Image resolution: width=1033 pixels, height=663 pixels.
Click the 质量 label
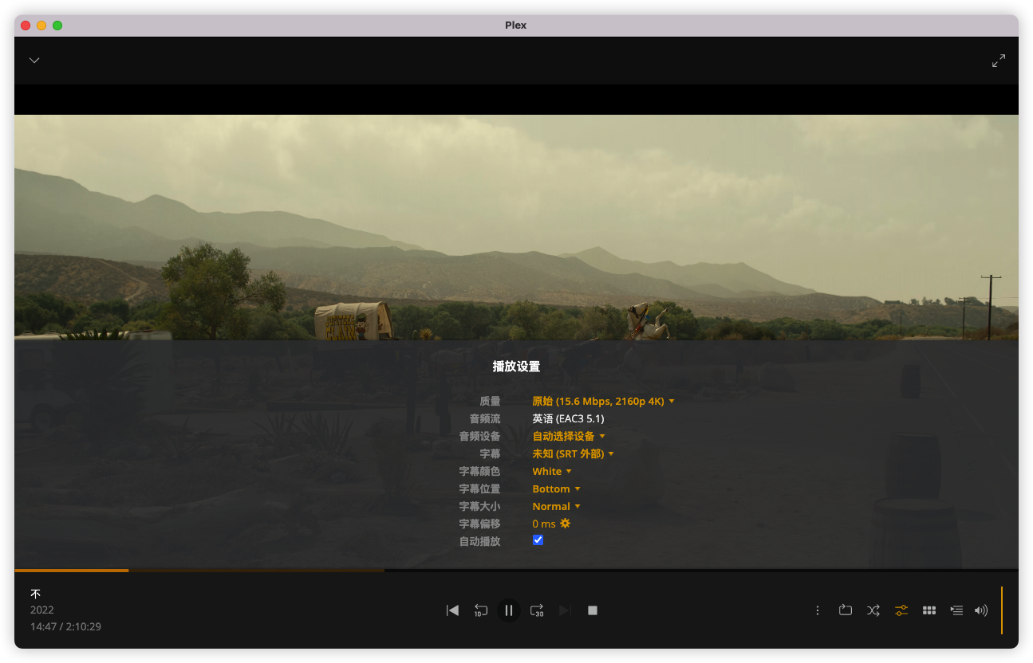490,402
